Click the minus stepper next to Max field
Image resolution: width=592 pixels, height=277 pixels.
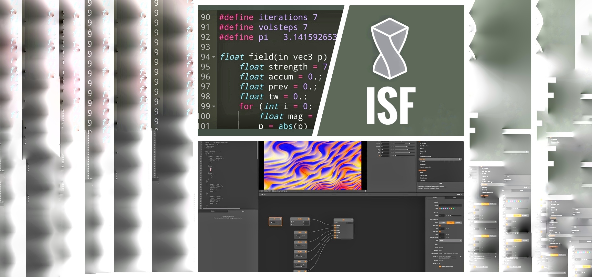[x=446, y=234]
